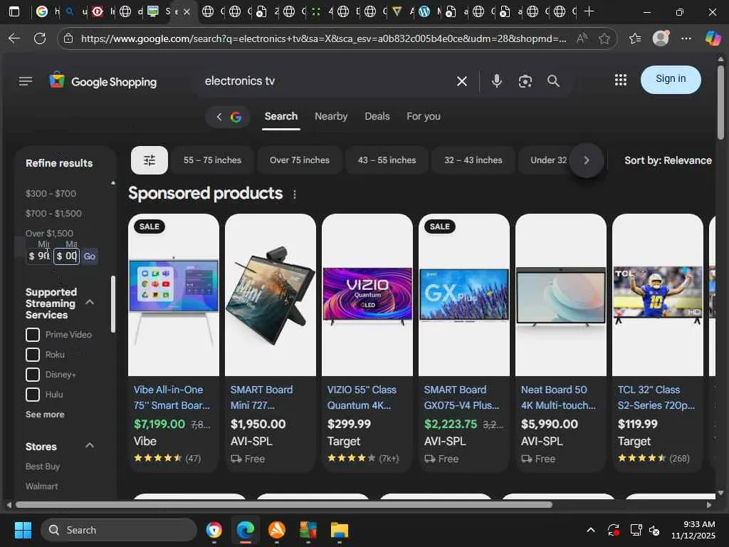Click browser back arrow
Screen dimensions: 729x547
click(14, 38)
